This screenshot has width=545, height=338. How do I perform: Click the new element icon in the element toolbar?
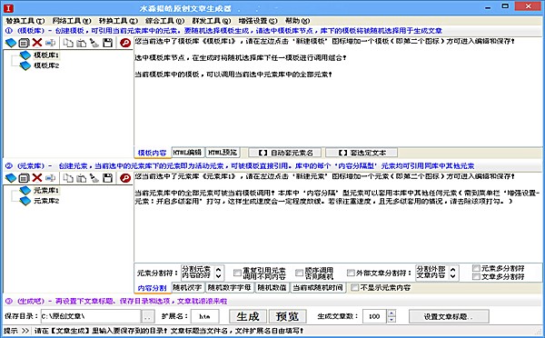coord(24,178)
